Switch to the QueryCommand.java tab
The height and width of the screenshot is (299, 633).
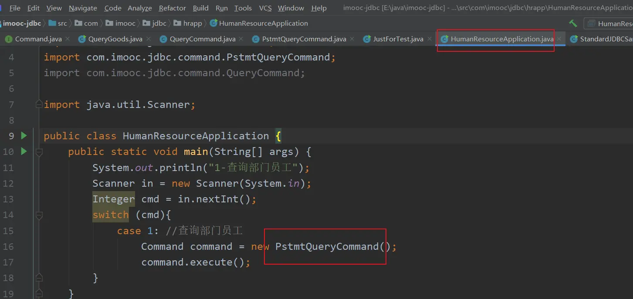click(x=202, y=39)
